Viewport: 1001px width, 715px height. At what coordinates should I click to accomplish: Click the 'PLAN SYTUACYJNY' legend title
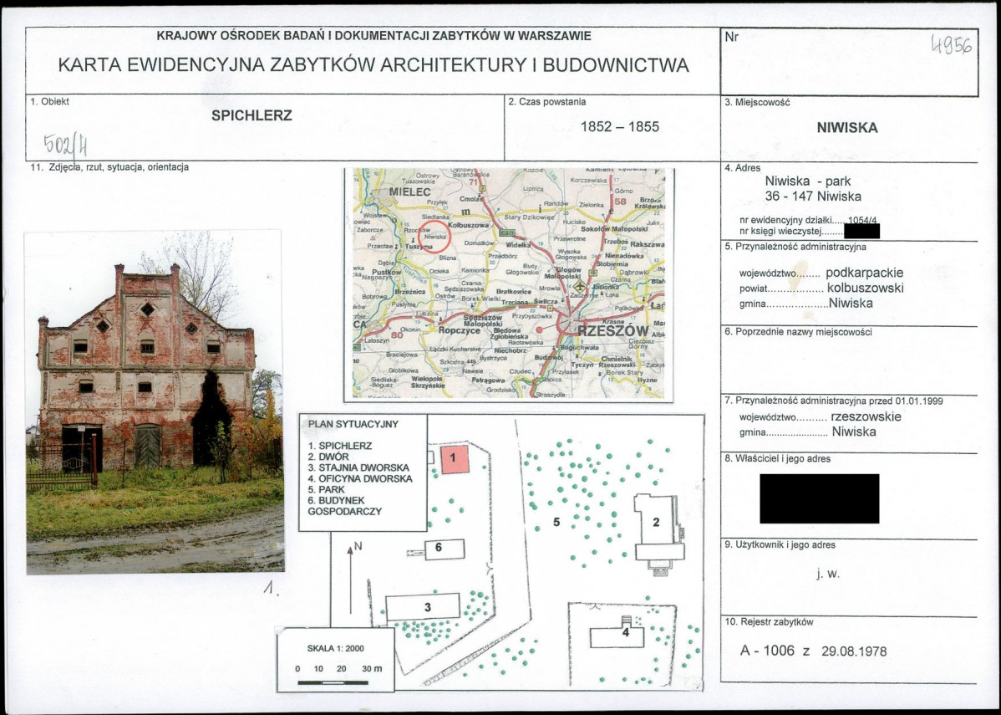(353, 424)
